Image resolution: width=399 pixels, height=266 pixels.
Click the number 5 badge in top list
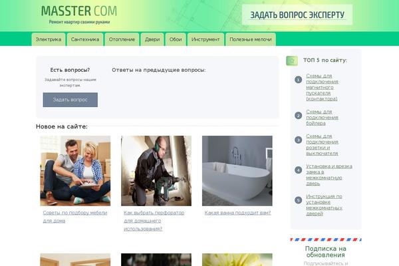click(x=298, y=200)
